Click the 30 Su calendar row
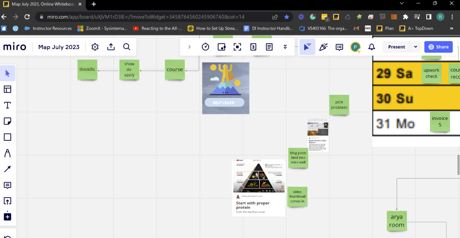460x238 pixels. (x=416, y=99)
